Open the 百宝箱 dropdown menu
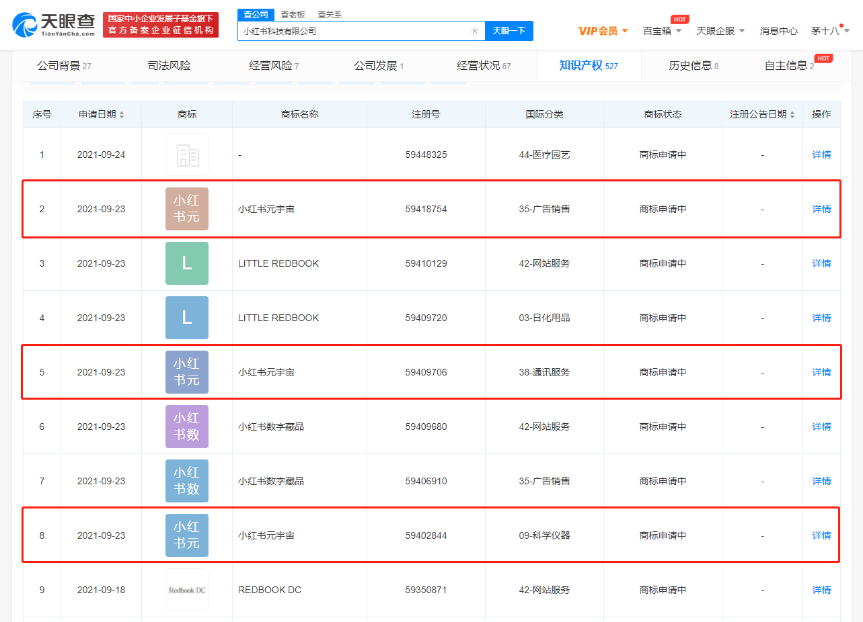This screenshot has height=622, width=863. [663, 31]
